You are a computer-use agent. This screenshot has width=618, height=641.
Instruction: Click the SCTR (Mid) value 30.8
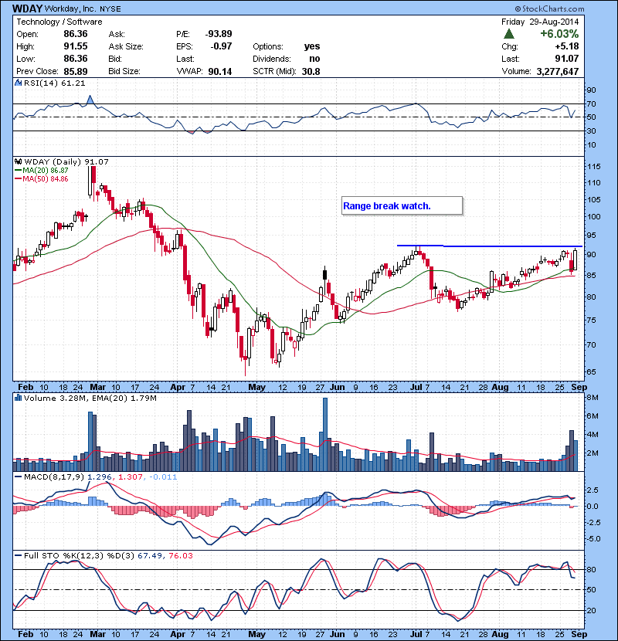(311, 72)
